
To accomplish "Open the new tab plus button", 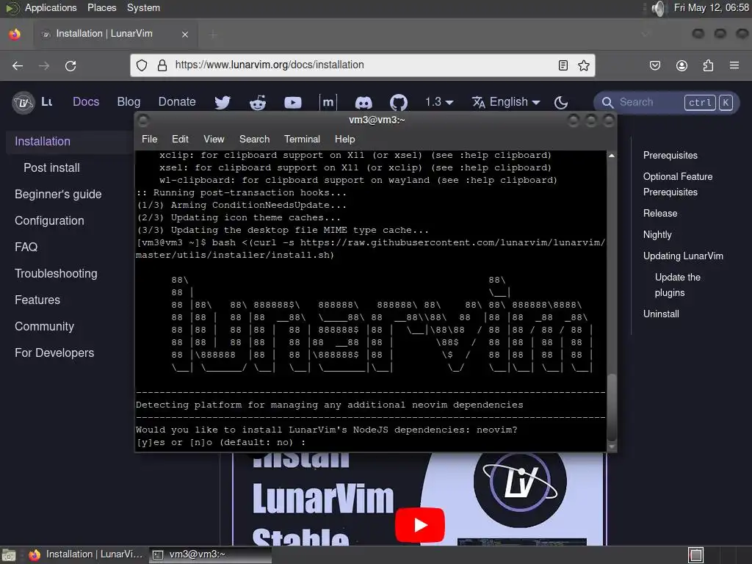I will click(x=213, y=35).
